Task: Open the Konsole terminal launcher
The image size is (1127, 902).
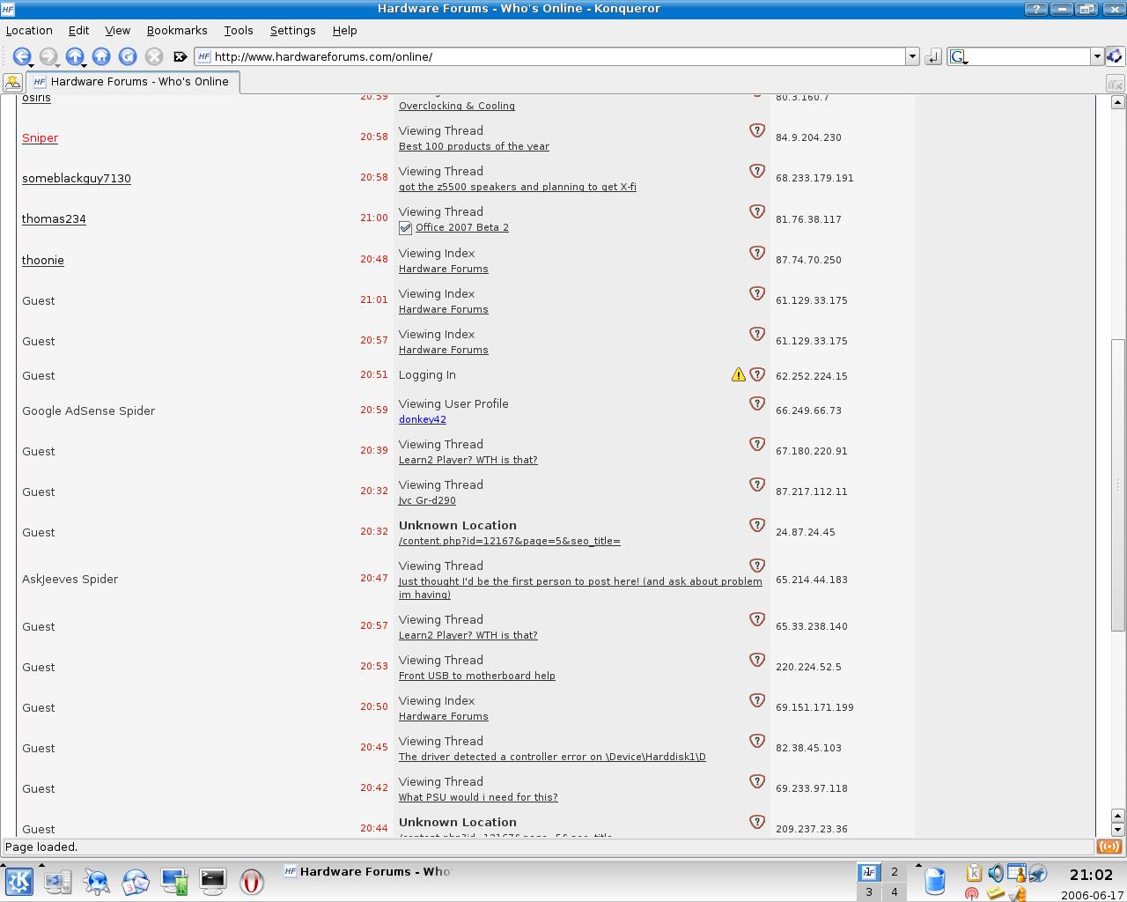Action: tap(213, 882)
